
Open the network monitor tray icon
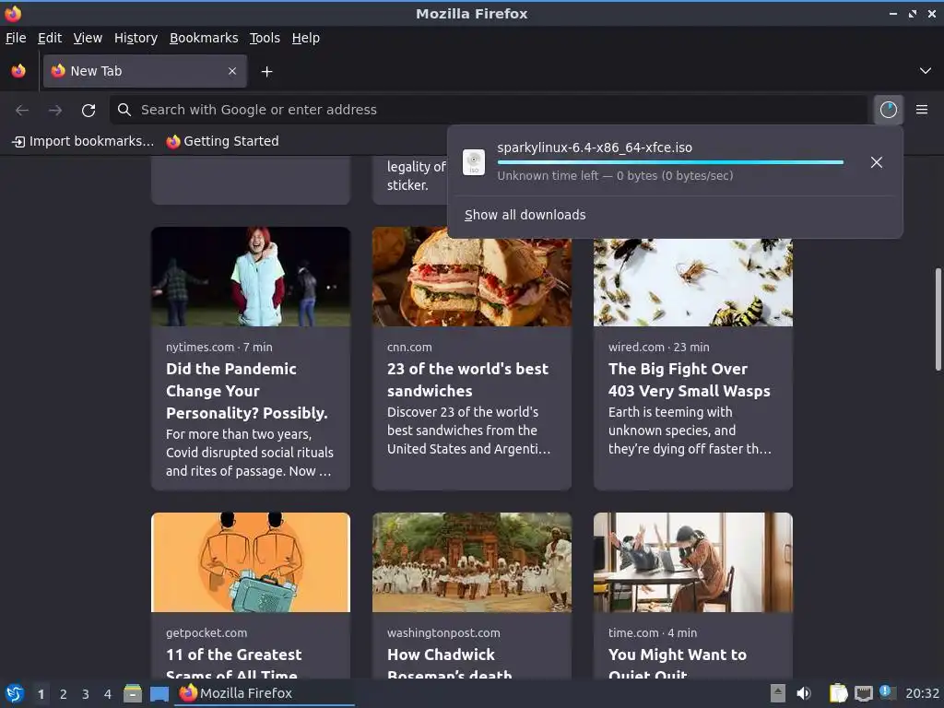click(x=863, y=693)
